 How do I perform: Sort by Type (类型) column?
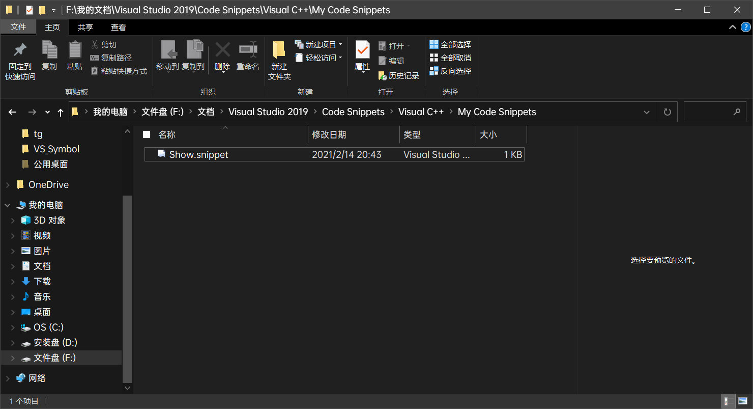click(x=412, y=134)
